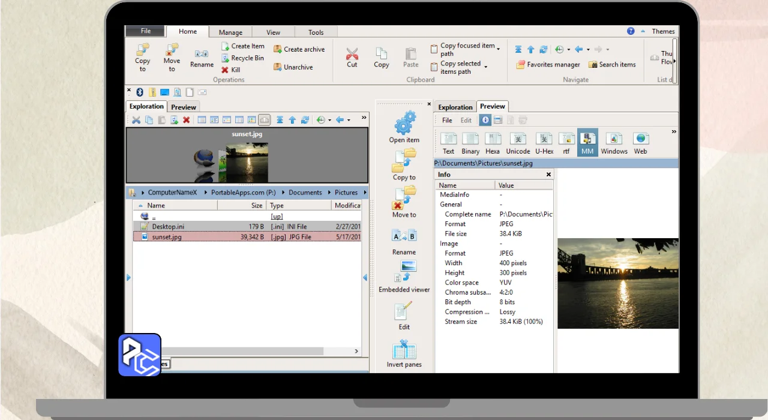Click Create archive in Operations group

pos(299,49)
